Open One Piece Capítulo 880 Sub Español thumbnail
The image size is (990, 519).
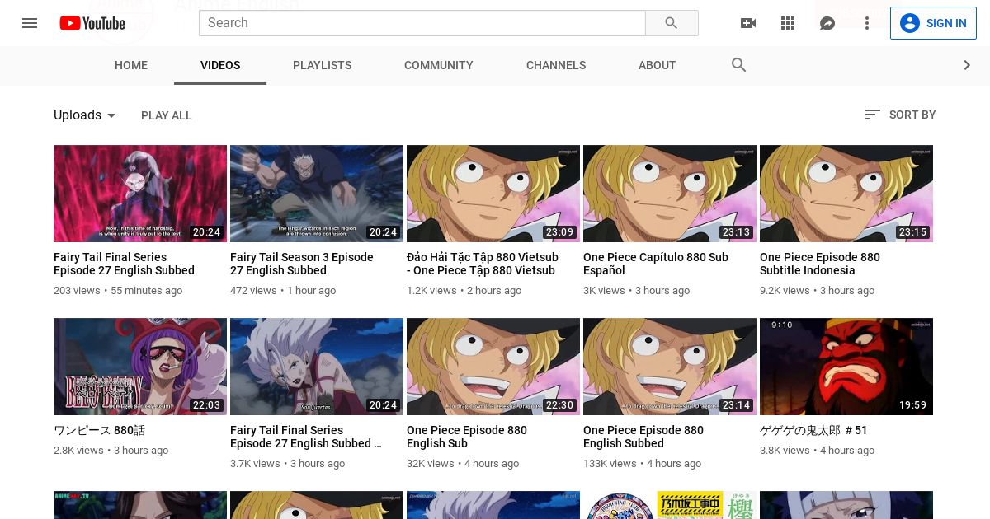pyautogui.click(x=670, y=194)
